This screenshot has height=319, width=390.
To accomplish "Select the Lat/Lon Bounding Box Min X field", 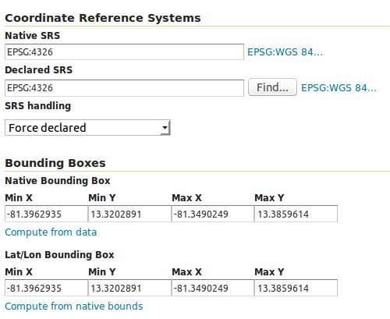I will pyautogui.click(x=46, y=288).
